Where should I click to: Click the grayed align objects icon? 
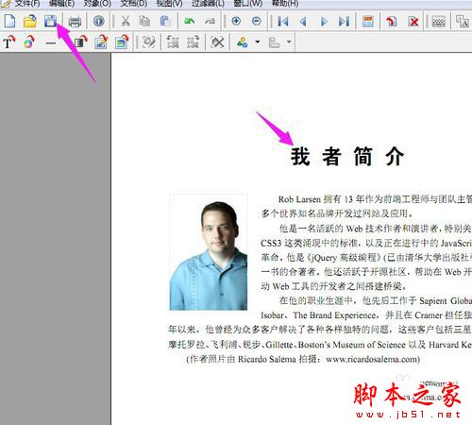click(x=274, y=42)
